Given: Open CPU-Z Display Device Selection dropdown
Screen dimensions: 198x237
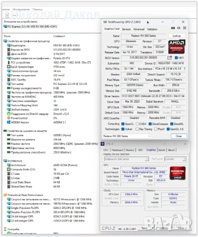Looking at the screenshot, I should tap(126, 159).
